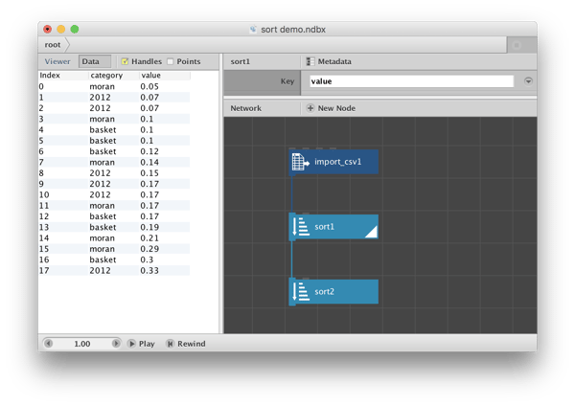Viewport: 575px width, 406px height.
Task: Click the Key value input field
Action: (411, 81)
